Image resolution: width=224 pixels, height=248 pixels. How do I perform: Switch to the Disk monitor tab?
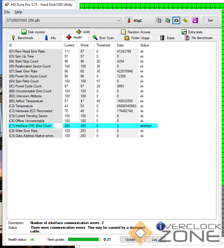[x=34, y=32]
